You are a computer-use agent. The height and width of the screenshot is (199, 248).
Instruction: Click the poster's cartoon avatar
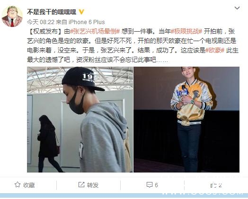tap(12, 16)
